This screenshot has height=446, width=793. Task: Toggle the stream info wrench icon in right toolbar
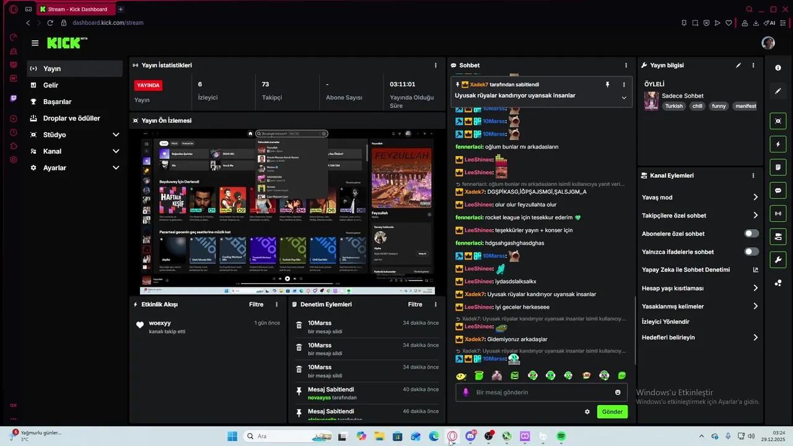(x=778, y=260)
